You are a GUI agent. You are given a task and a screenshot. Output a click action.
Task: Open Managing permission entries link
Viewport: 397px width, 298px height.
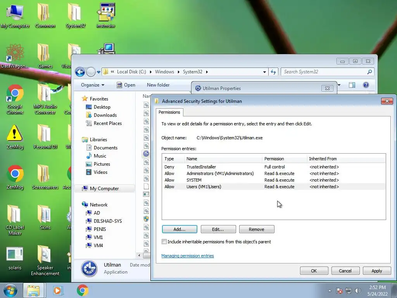pyautogui.click(x=188, y=256)
